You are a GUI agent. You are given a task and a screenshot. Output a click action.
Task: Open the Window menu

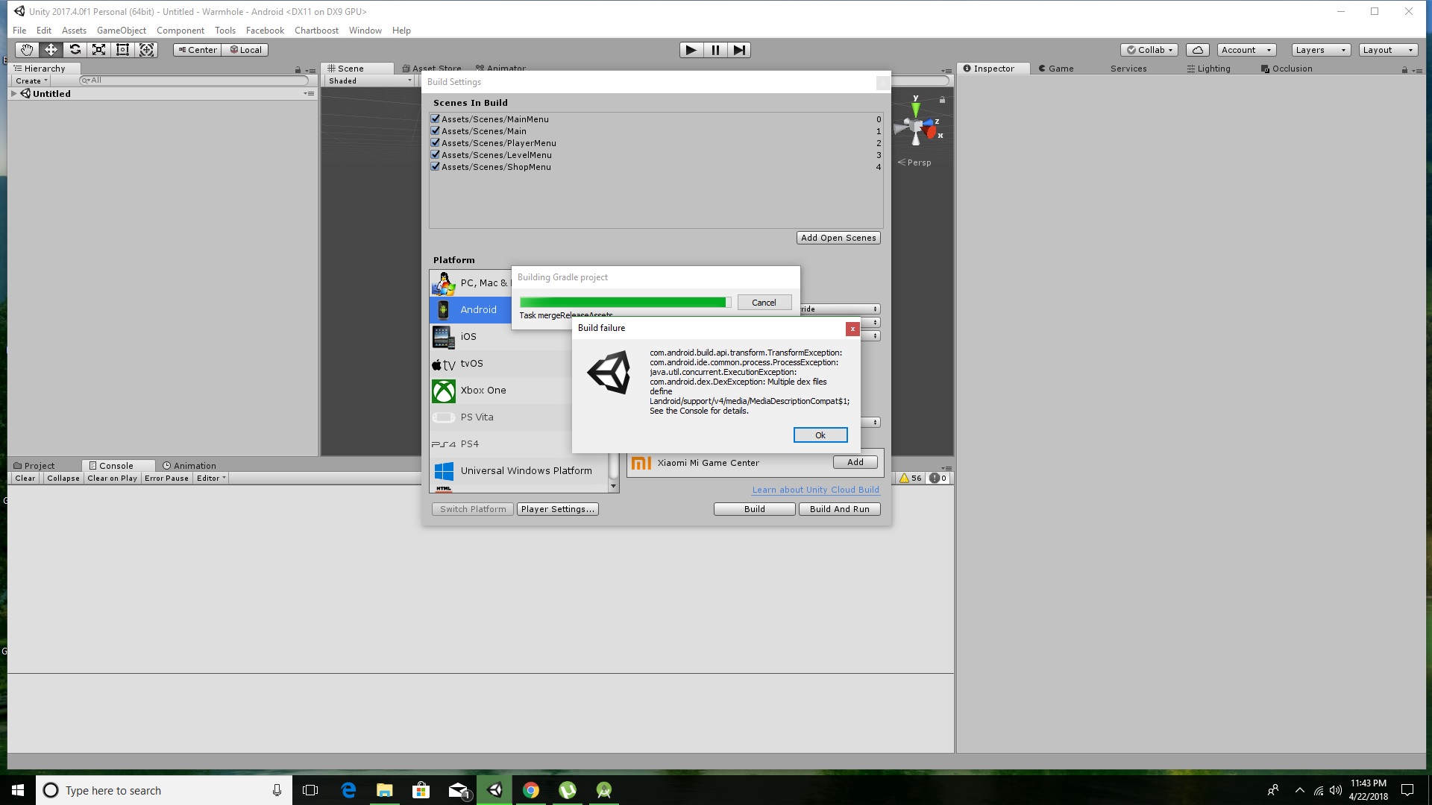click(x=365, y=31)
